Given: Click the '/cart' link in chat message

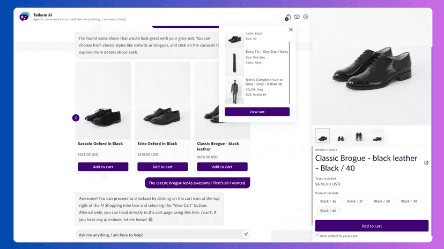Looking at the screenshot, I should pos(206,213).
